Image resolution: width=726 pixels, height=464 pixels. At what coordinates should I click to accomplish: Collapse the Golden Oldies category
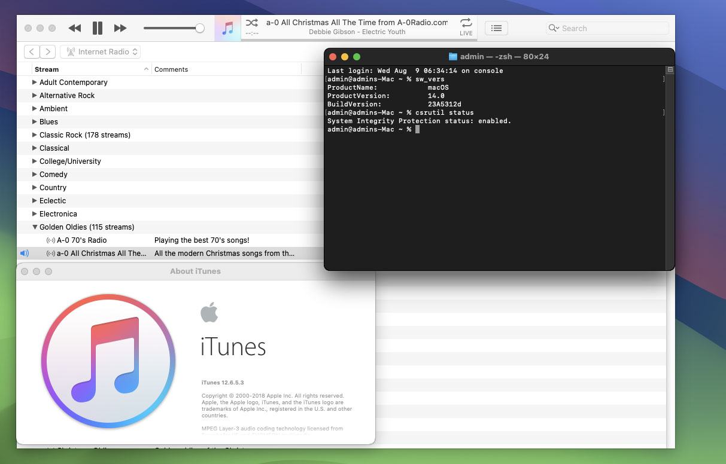35,227
